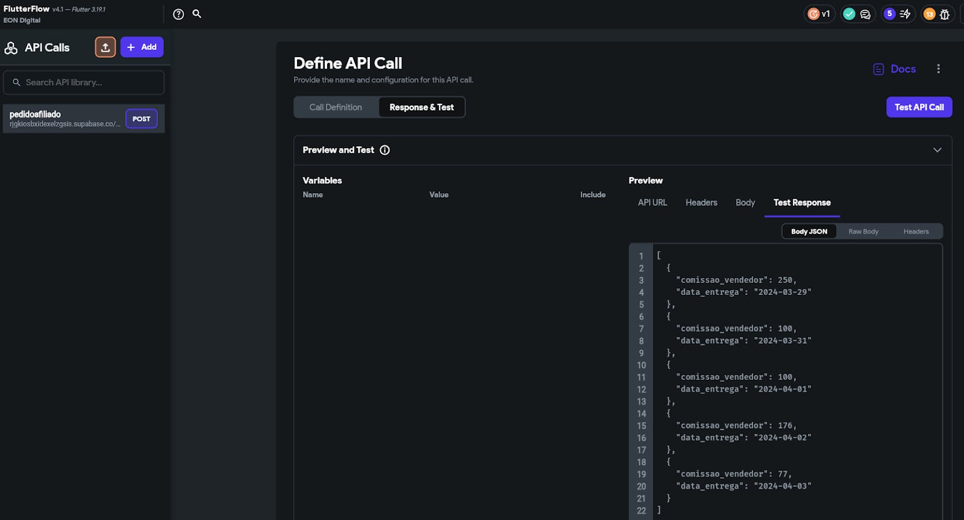Click the lightning optimization issues icon
This screenshot has width=964, height=520.
[x=905, y=14]
